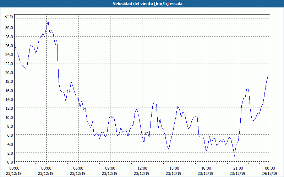Click the wind speed peak just after 03:00

pyautogui.click(x=48, y=21)
